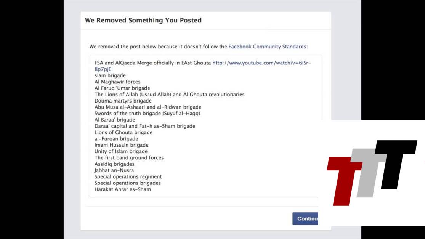Click 'Swords of the truth brigade' line

click(148, 114)
